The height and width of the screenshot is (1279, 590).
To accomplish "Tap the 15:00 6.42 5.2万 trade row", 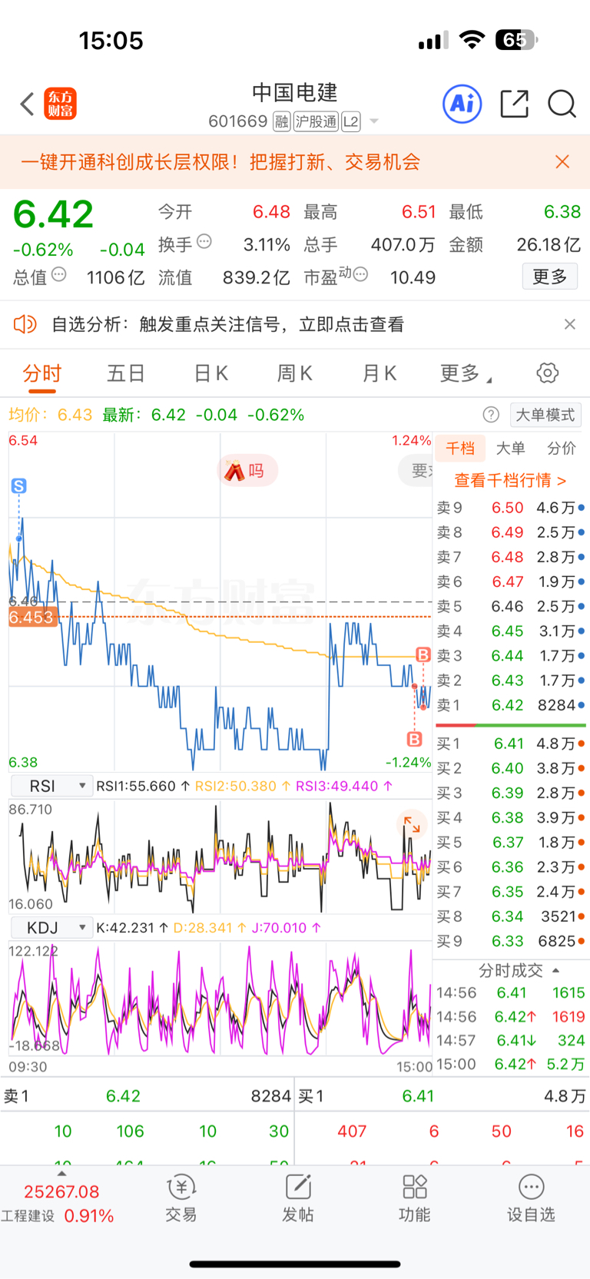I will click(x=511, y=1064).
